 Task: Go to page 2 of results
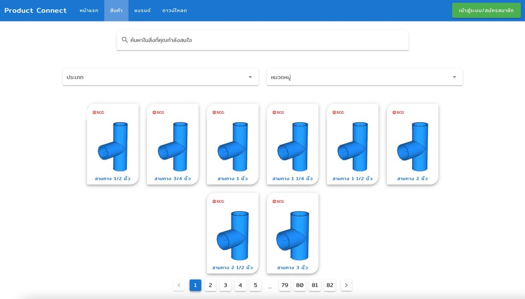[x=210, y=285]
